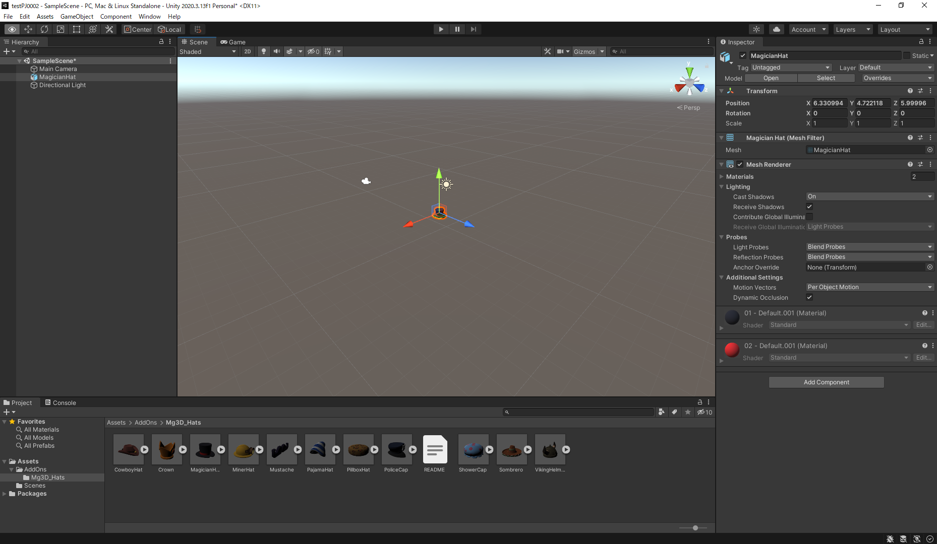Open the Cast Shadows dropdown

click(x=870, y=196)
